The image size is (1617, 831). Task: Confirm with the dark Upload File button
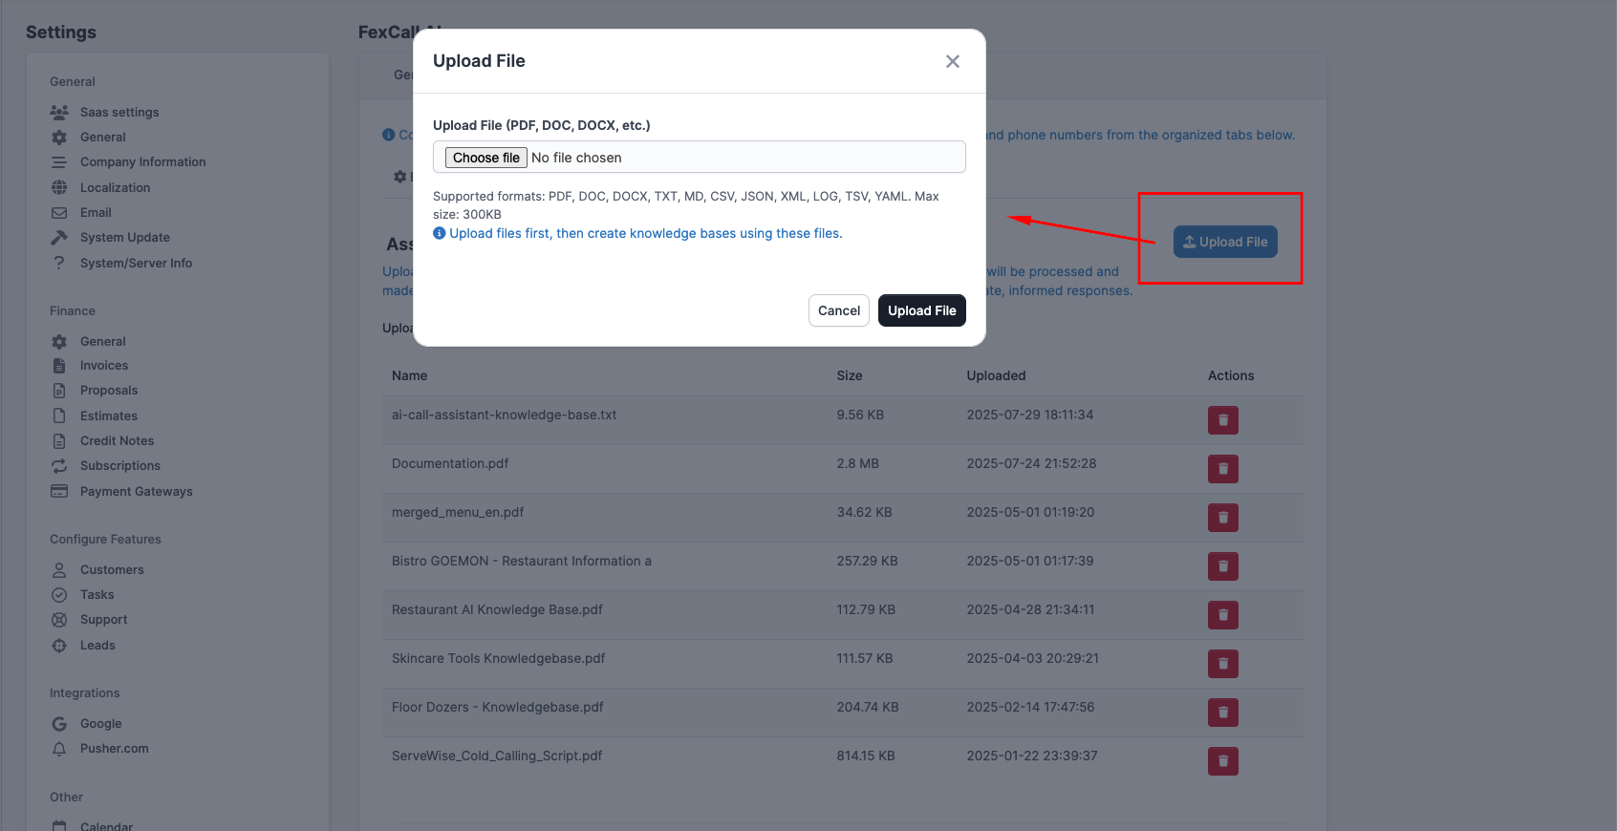[921, 310]
